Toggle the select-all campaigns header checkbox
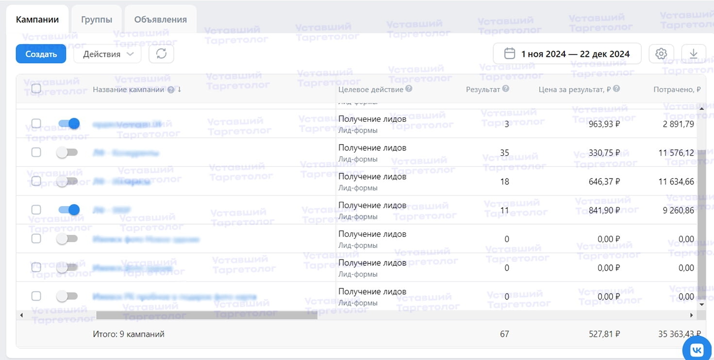The height and width of the screenshot is (360, 714). (x=36, y=89)
